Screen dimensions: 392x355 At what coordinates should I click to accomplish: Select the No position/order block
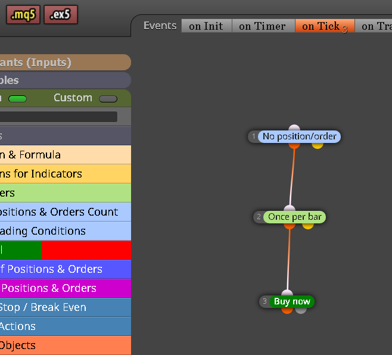click(x=299, y=136)
